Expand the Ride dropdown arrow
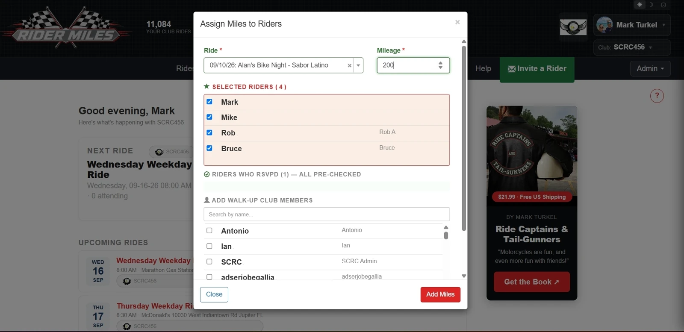This screenshot has height=332, width=684. 358,65
